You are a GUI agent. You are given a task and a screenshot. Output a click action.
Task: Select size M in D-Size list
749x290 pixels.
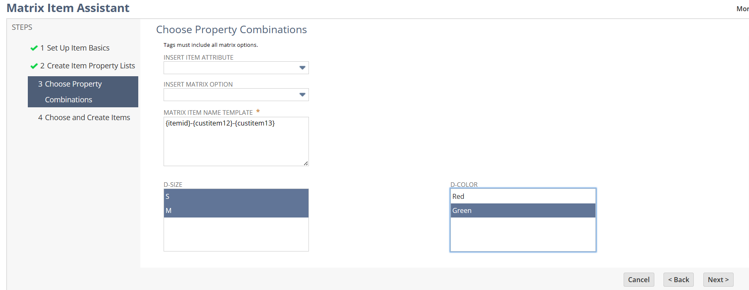coord(236,210)
